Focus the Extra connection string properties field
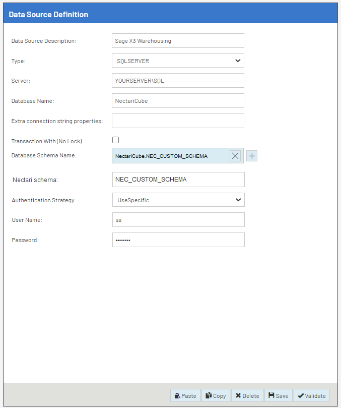The image size is (341, 408). (177, 121)
